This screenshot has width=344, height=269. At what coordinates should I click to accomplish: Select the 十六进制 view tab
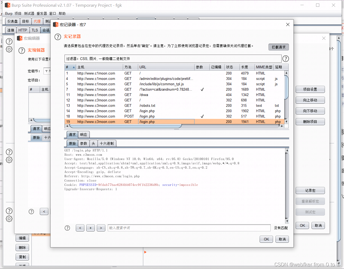(107, 143)
